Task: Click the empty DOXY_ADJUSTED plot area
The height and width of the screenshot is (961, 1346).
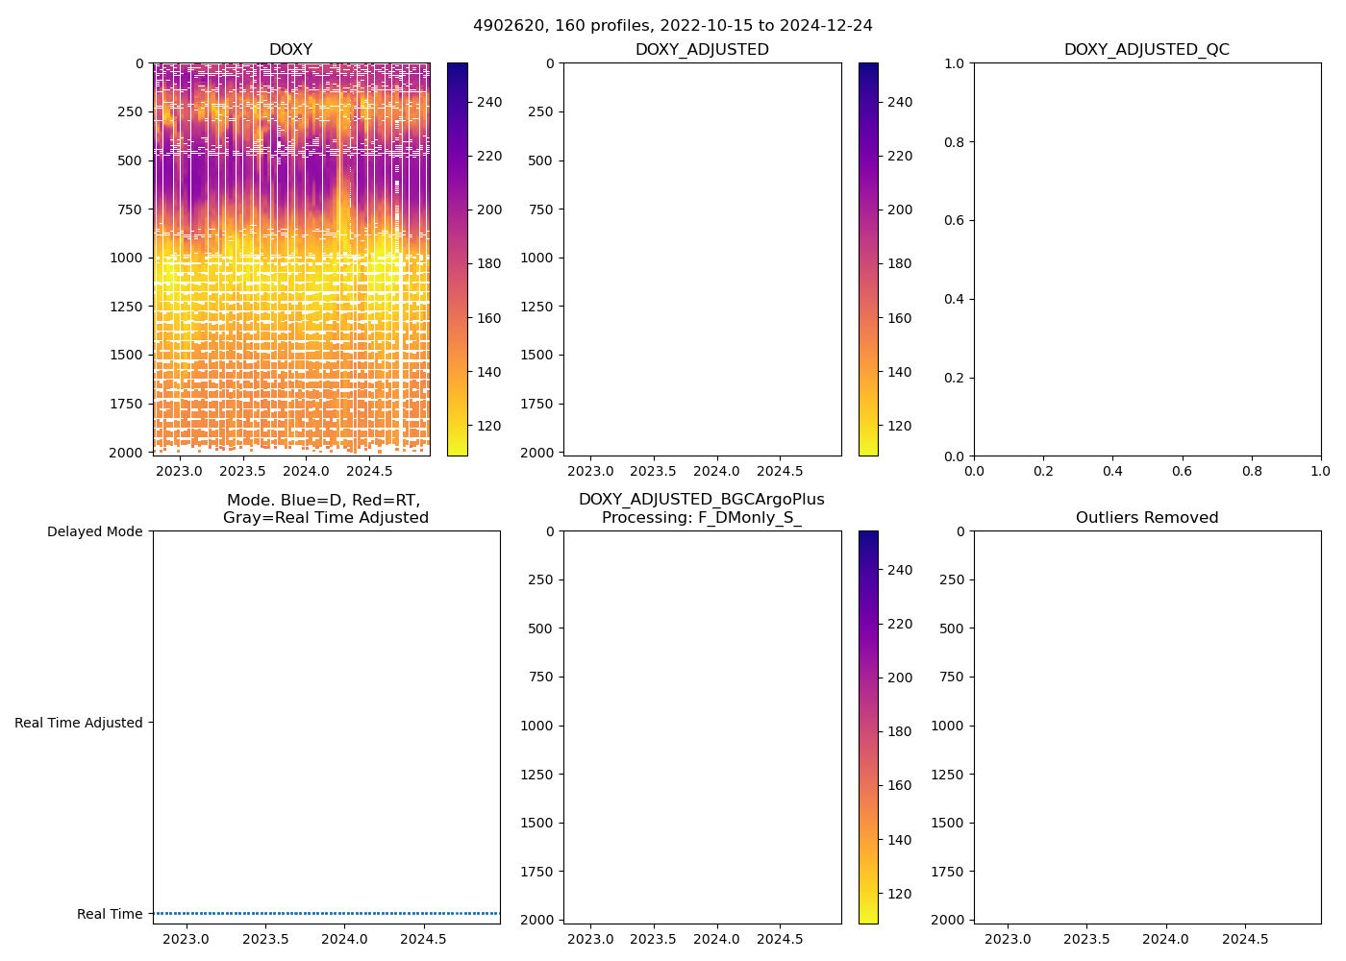Action: click(702, 259)
